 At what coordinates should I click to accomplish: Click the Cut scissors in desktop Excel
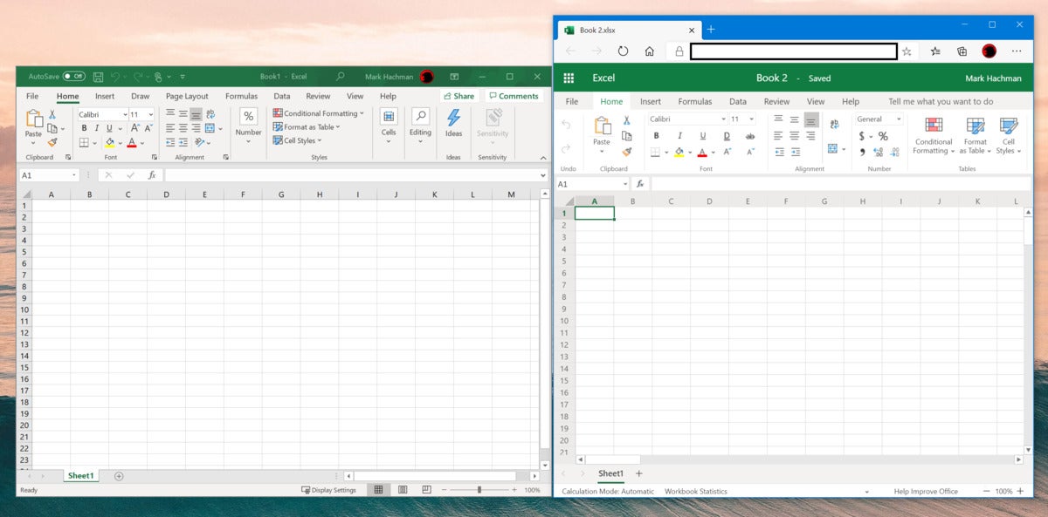[x=52, y=114]
